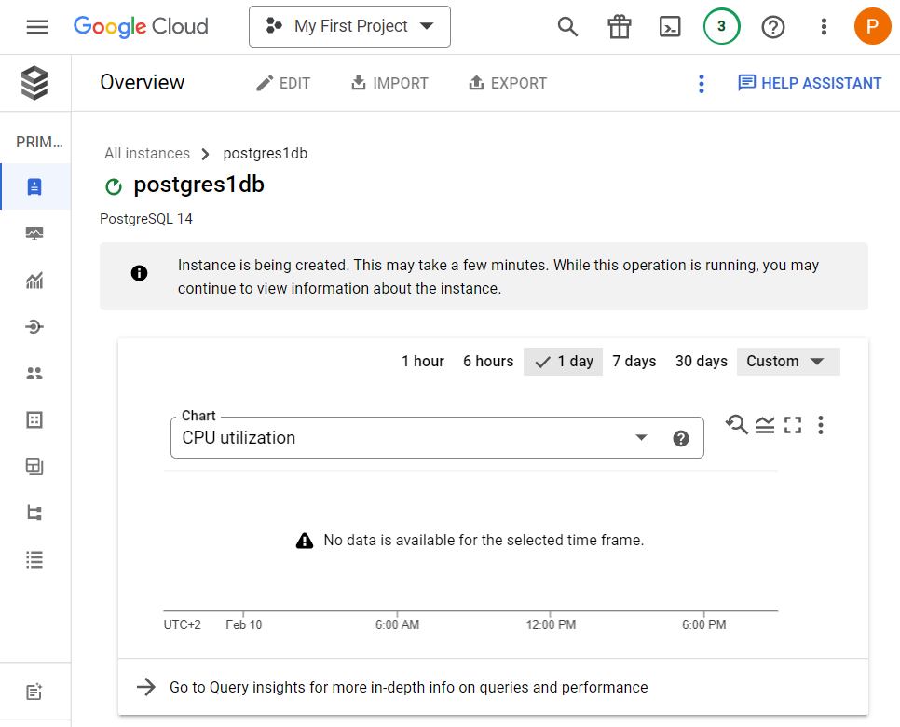Click the gift free trial icon
The height and width of the screenshot is (727, 900).
620,26
